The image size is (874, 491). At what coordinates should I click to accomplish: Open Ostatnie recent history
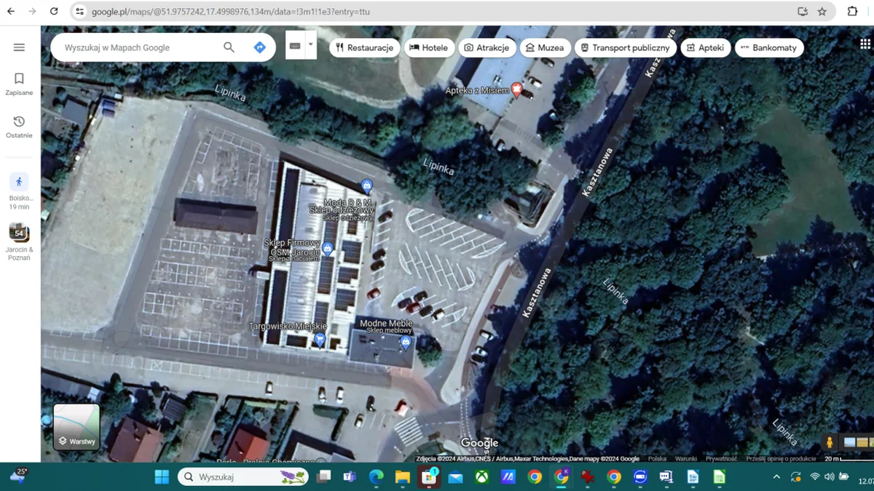(19, 127)
